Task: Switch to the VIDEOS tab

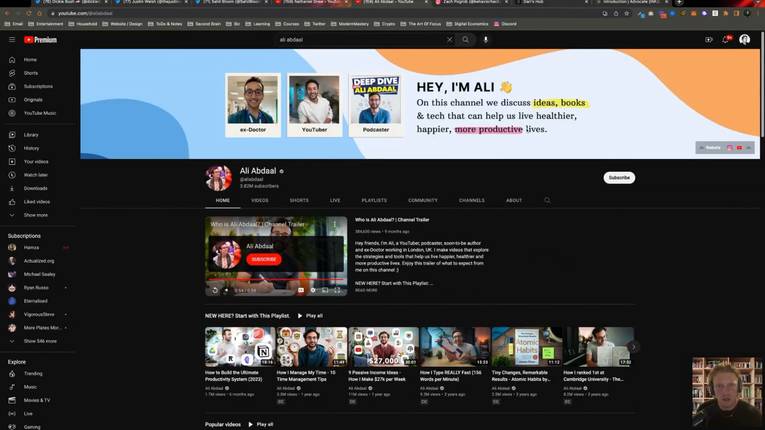Action: coord(259,201)
